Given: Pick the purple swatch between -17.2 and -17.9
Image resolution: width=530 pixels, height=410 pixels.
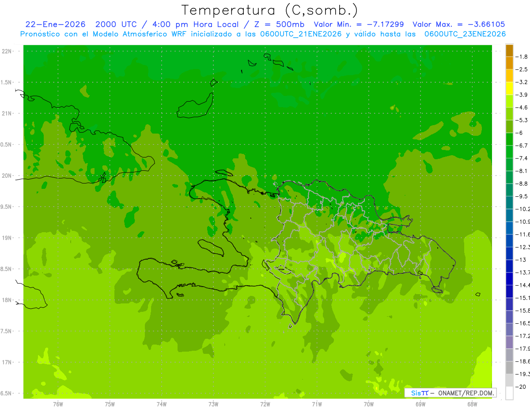Looking at the screenshot, I should [509, 342].
